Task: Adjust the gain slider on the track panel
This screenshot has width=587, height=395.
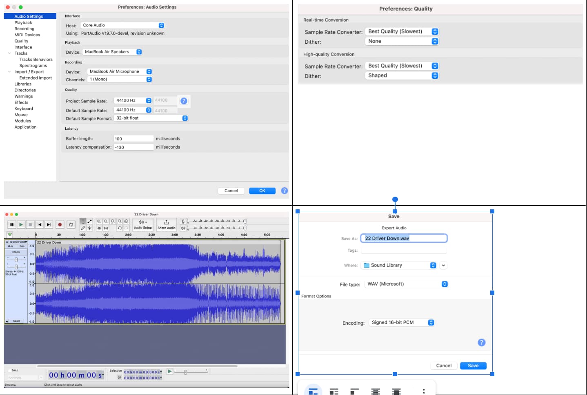Action: (x=16, y=260)
